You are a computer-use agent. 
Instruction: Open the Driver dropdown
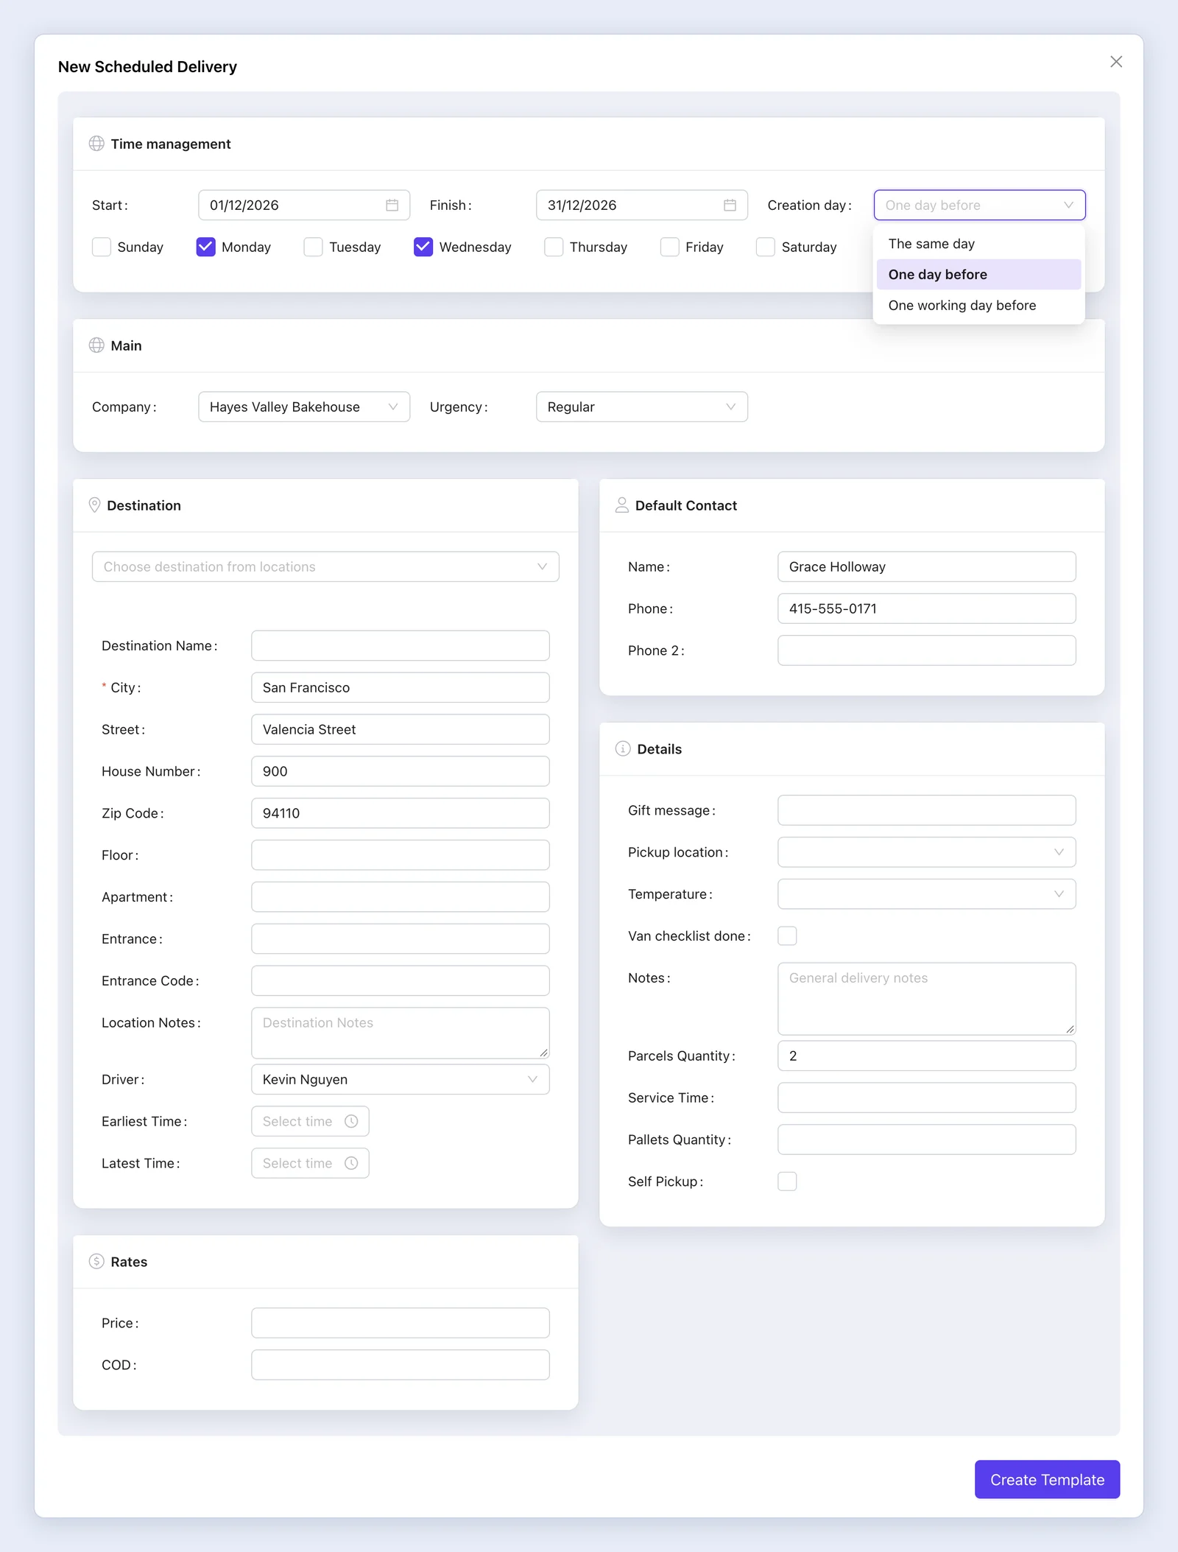coord(400,1079)
